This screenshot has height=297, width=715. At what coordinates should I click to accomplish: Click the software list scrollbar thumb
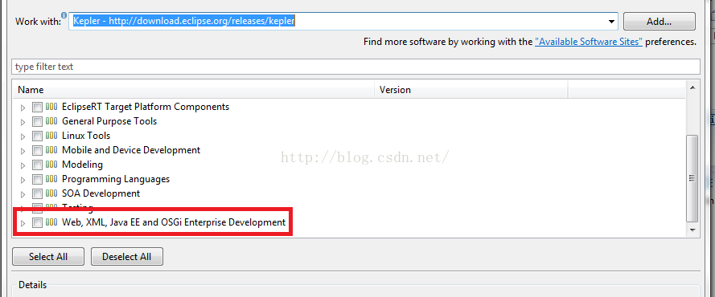(692, 178)
